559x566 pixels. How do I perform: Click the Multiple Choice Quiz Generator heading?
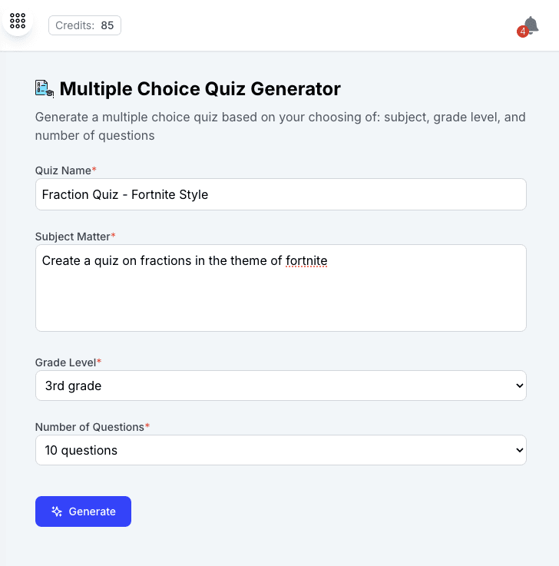pyautogui.click(x=200, y=89)
